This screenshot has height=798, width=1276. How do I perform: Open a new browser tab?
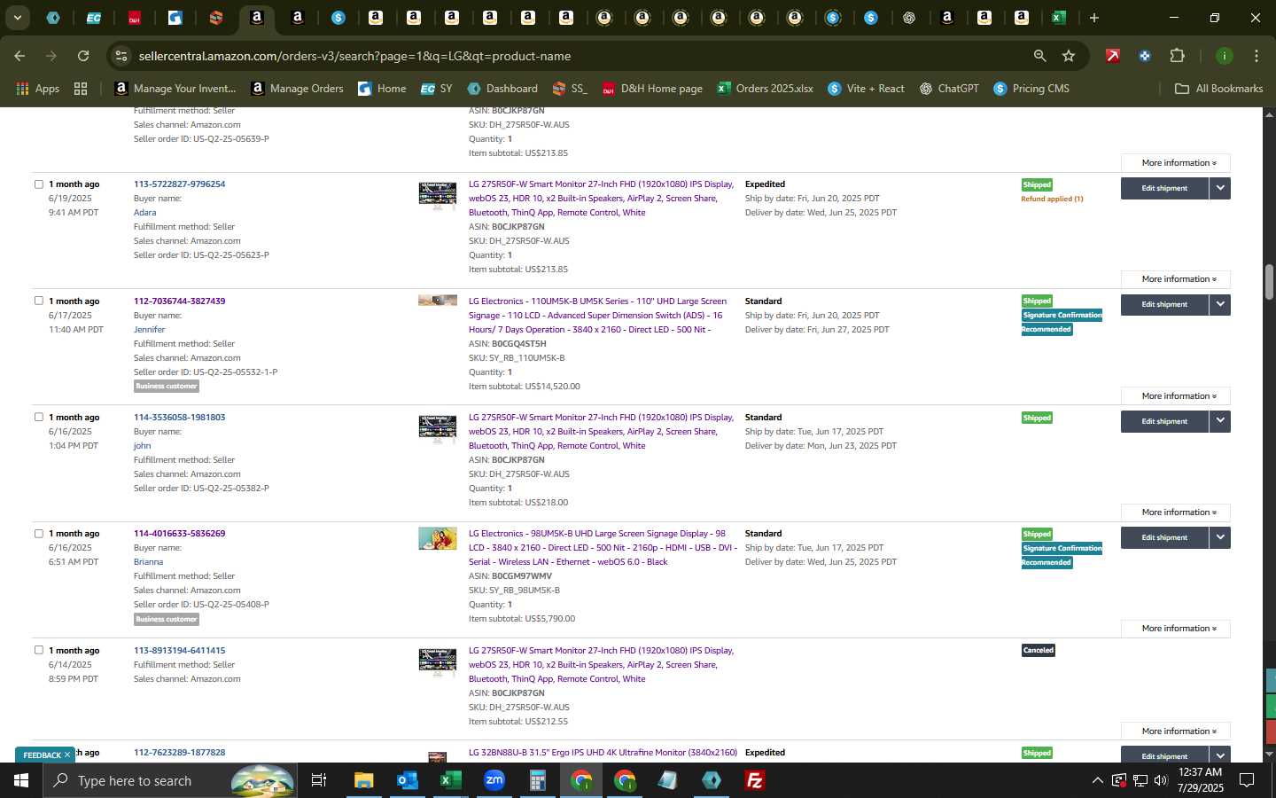click(x=1094, y=18)
